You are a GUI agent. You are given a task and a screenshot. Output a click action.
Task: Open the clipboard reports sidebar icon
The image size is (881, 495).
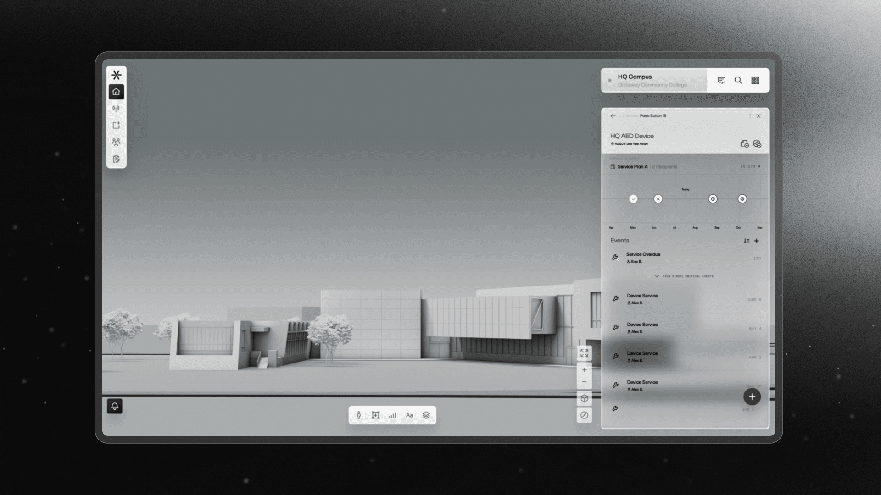[x=116, y=159]
